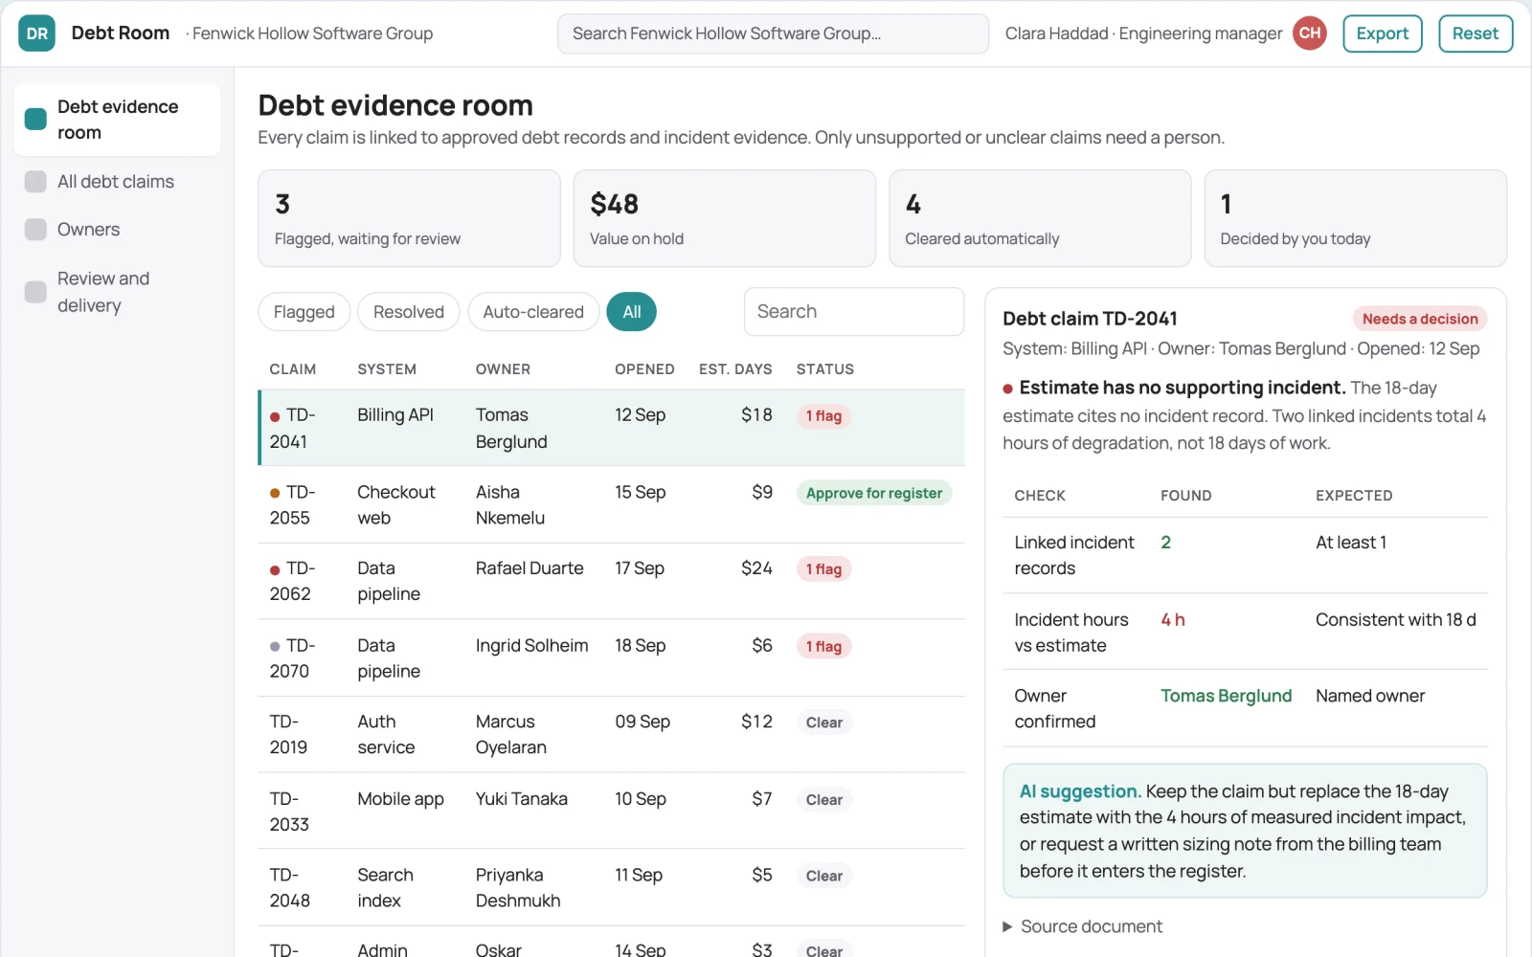Click the 1 flag badge for Ingrid Solheim
The width and height of the screenshot is (1532, 957).
(823, 647)
